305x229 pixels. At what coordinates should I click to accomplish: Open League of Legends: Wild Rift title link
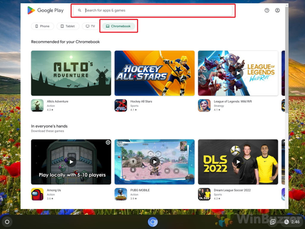coord(233,101)
